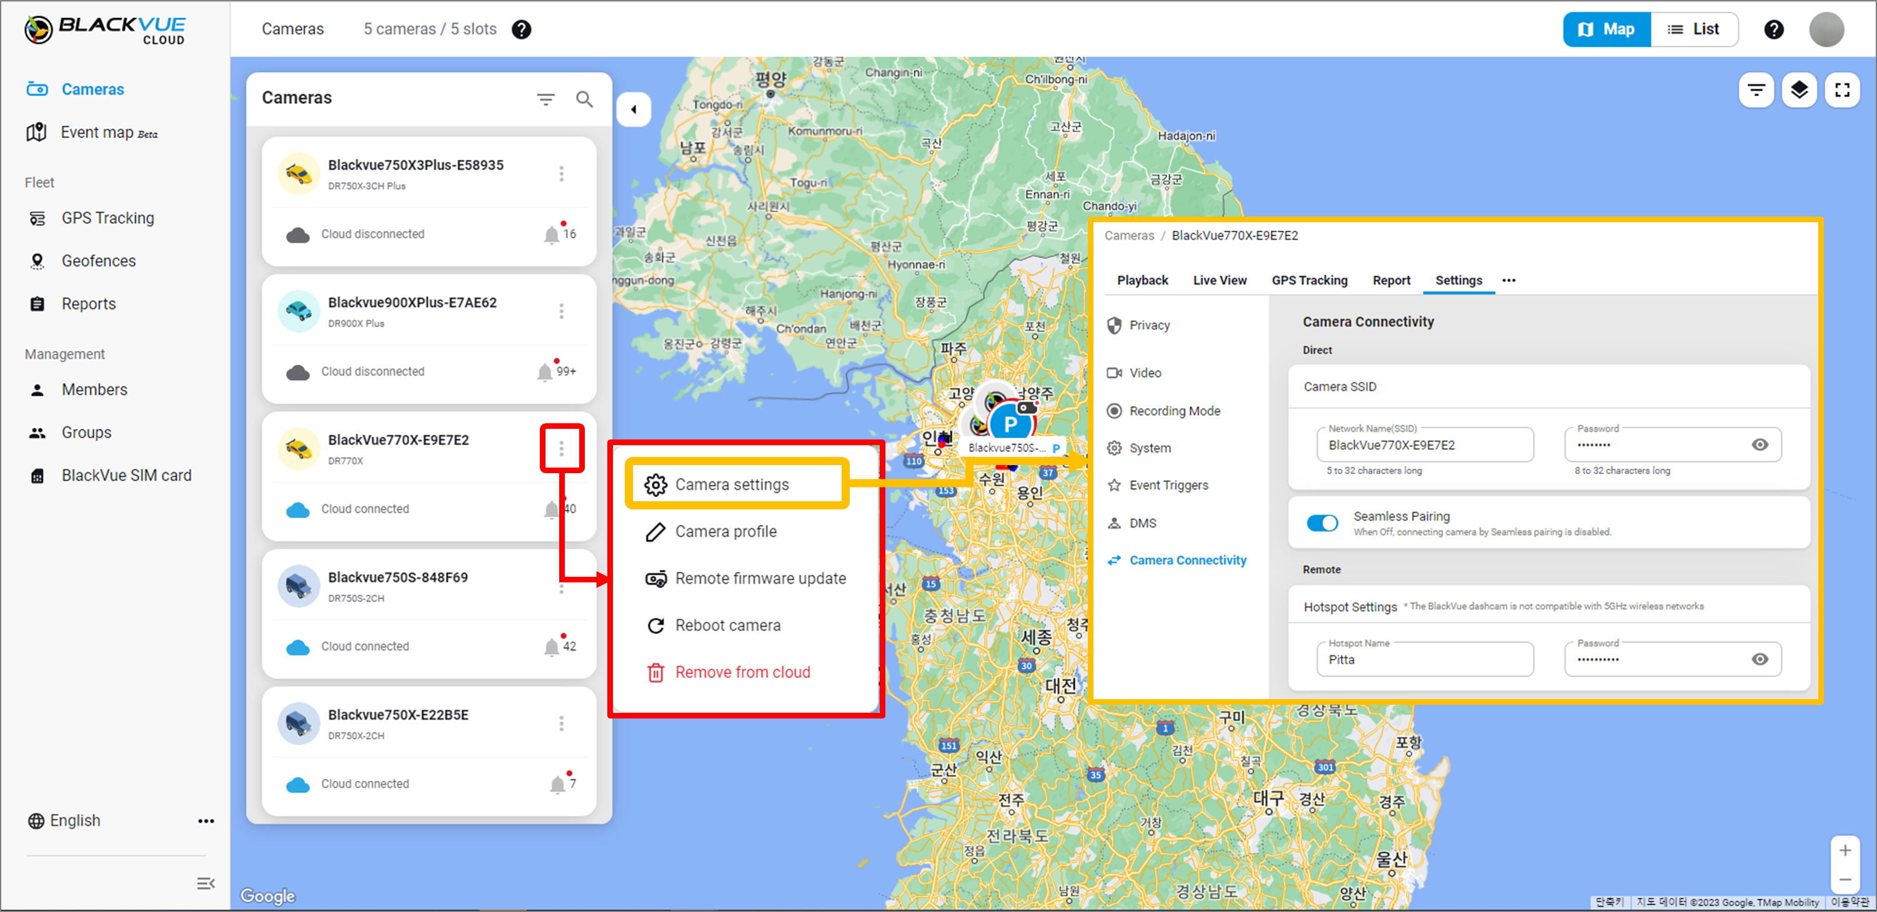Toggle the Seamless Pairing switch
The width and height of the screenshot is (1877, 912).
tap(1322, 522)
